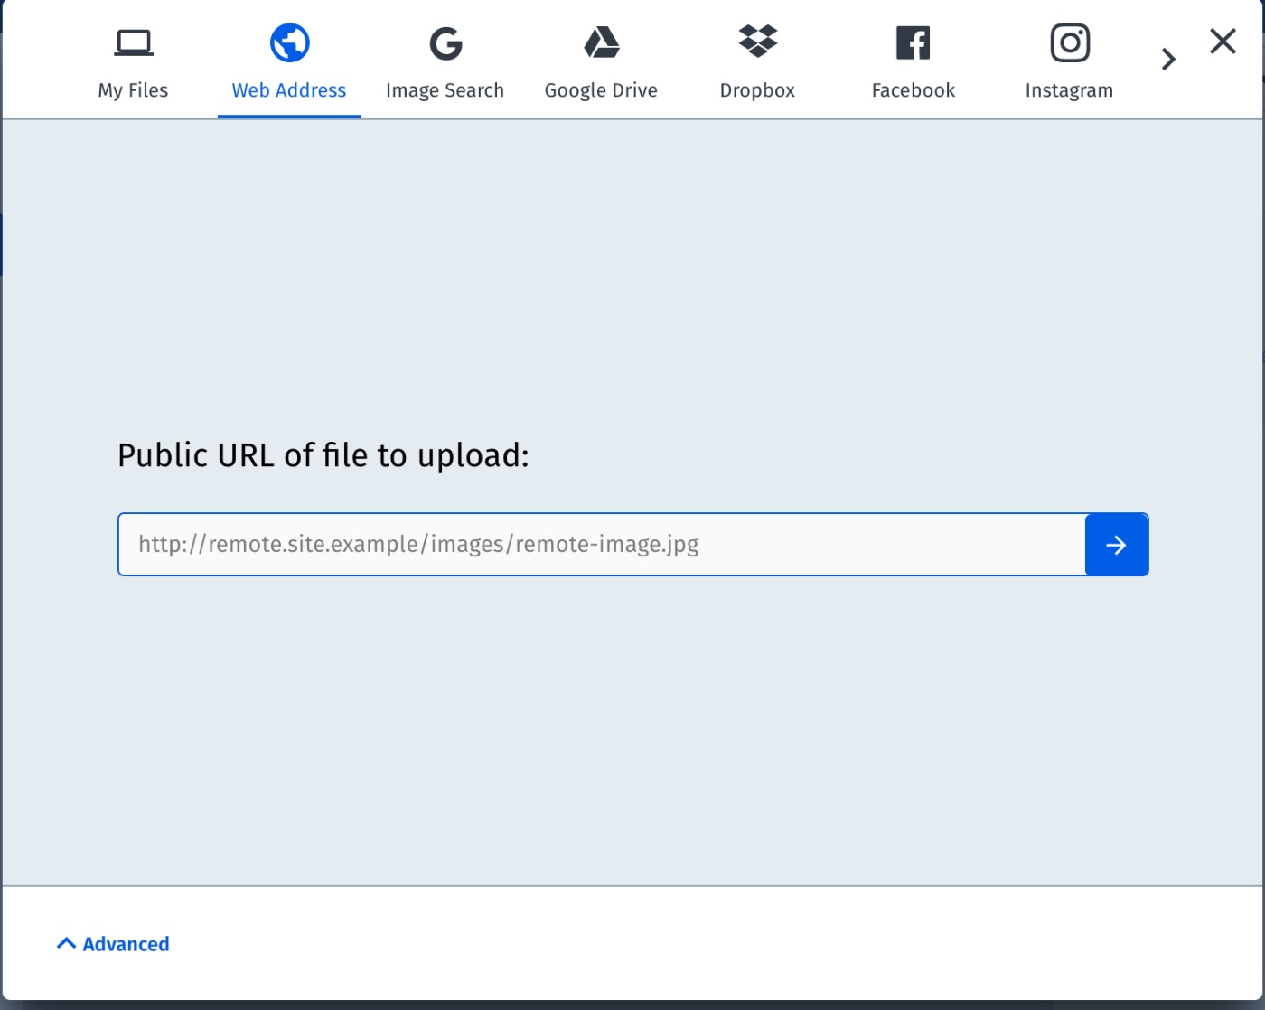Screen dimensions: 1265x1010
Task: Open the My Files laptop icon
Action: (134, 42)
